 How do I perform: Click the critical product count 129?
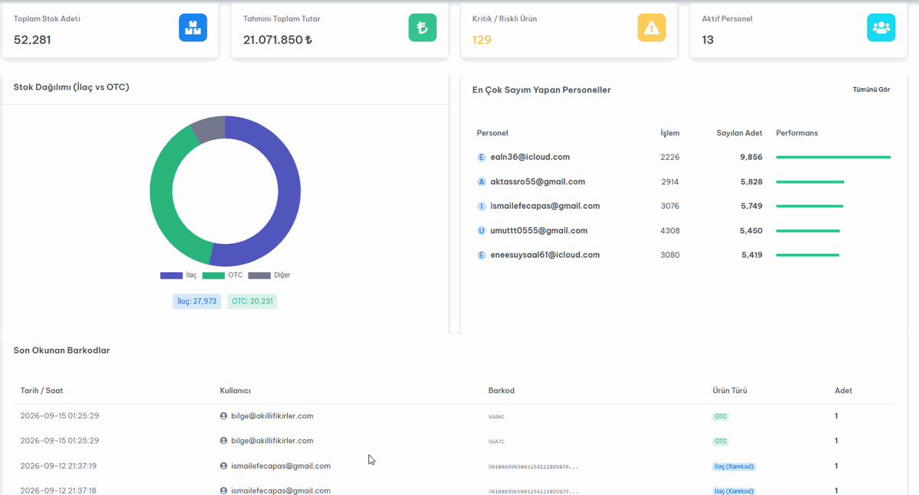click(x=482, y=40)
